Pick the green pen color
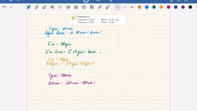197x111 pixels. (154, 7)
